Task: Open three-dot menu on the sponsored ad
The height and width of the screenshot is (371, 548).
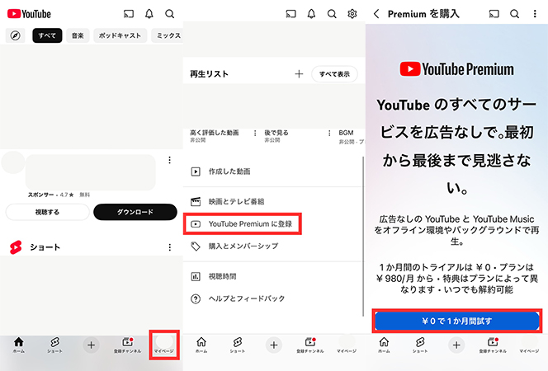Action: [x=169, y=160]
